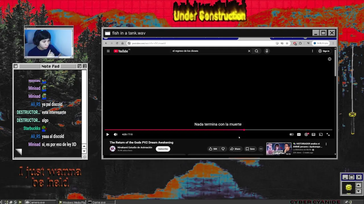
Task: Click the smiley face icon in small window
Action: (x=349, y=187)
